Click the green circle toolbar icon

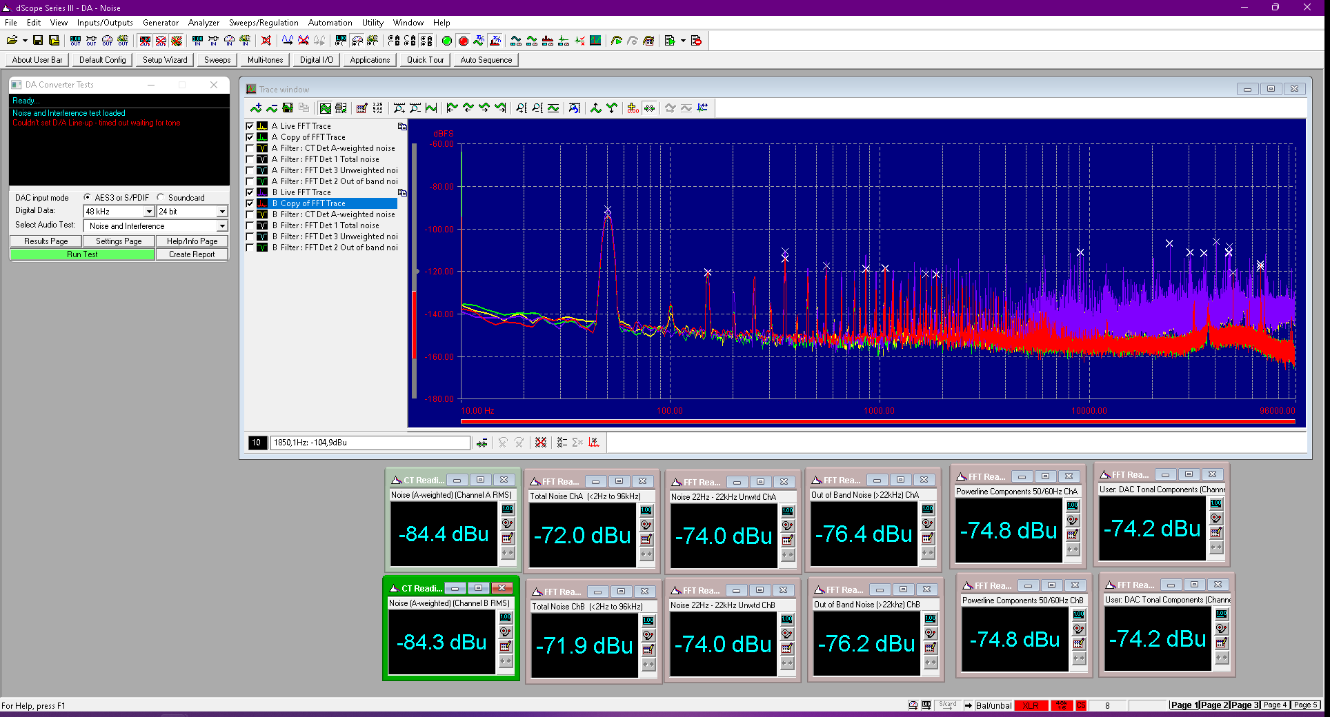coord(447,41)
